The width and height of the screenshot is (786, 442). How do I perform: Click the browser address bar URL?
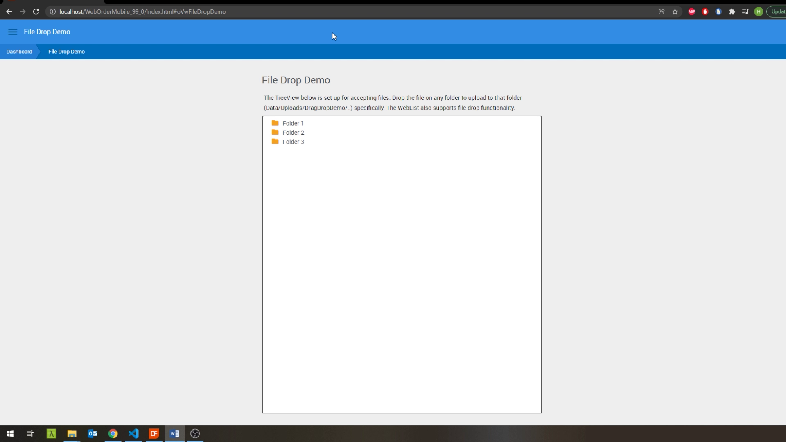point(142,11)
